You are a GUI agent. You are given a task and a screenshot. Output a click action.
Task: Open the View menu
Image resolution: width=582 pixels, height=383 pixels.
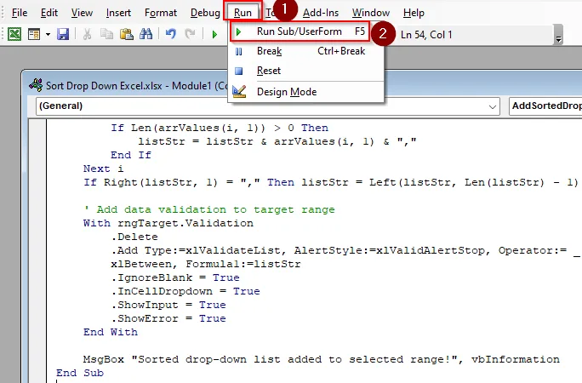pyautogui.click(x=82, y=13)
